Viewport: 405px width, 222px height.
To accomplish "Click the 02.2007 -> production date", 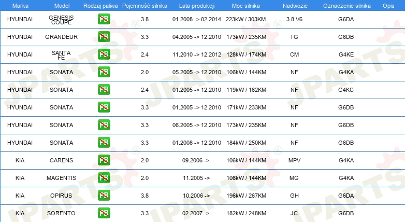I will coord(196,213).
